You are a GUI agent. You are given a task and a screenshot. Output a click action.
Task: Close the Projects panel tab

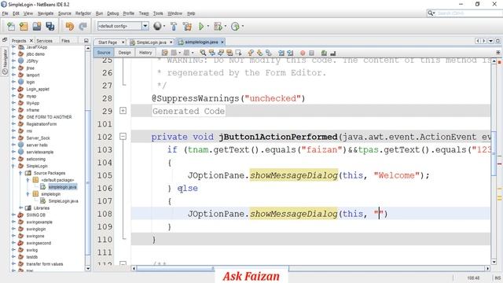pyautogui.click(x=31, y=41)
